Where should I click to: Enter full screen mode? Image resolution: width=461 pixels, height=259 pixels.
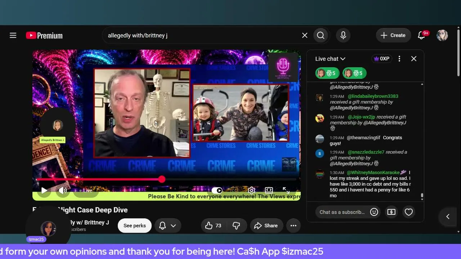click(286, 190)
